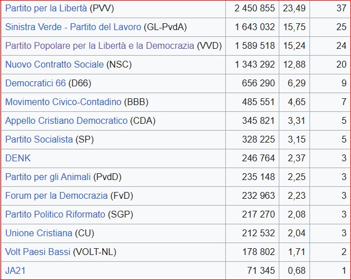Open the DENK party link
The width and height of the screenshot is (351, 280).
point(18,158)
